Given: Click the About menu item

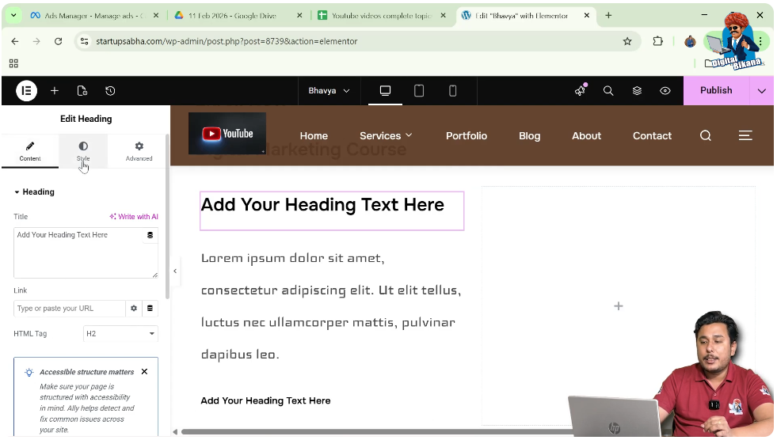Looking at the screenshot, I should click(x=586, y=135).
